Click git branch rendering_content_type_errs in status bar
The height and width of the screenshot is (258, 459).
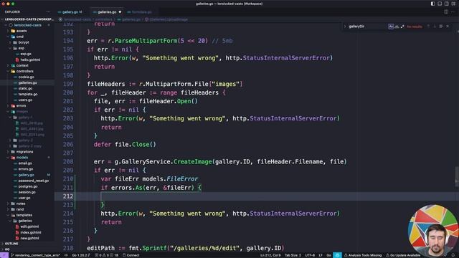35,255
